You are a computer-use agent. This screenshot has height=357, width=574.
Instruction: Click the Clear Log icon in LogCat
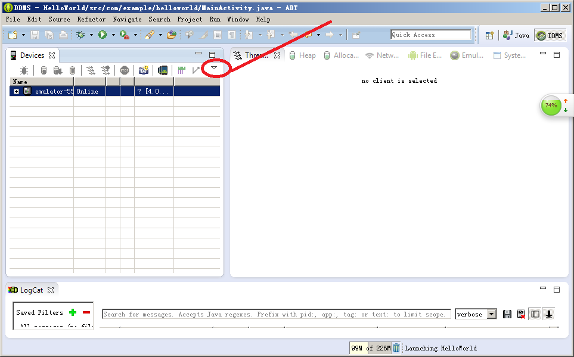point(521,314)
